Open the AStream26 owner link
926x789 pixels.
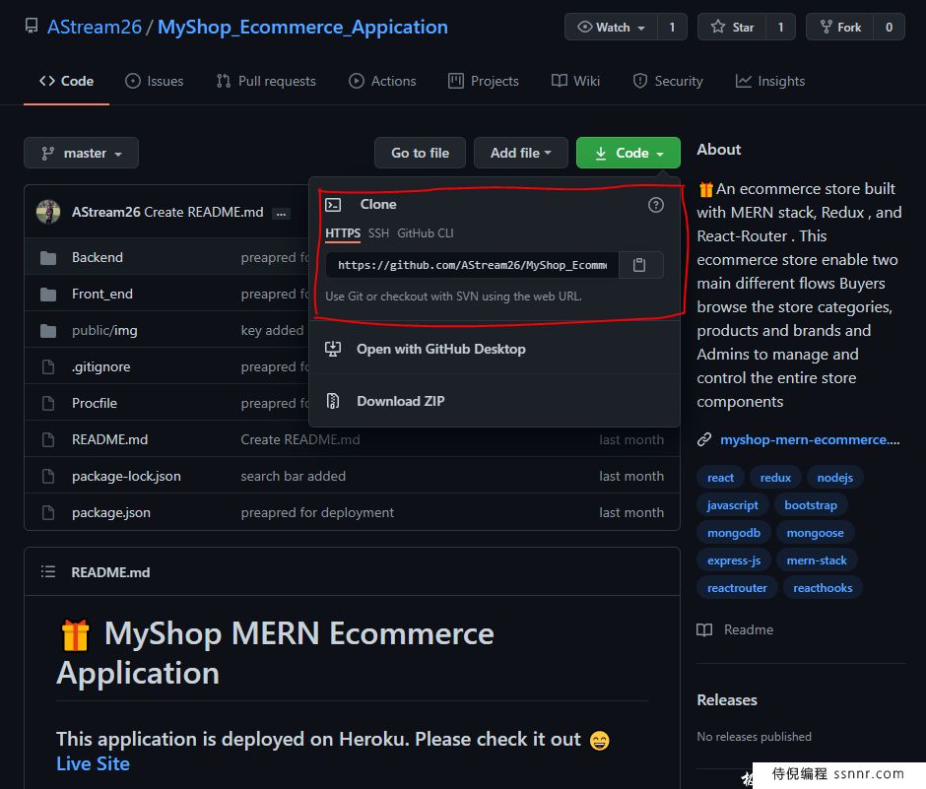(x=95, y=27)
